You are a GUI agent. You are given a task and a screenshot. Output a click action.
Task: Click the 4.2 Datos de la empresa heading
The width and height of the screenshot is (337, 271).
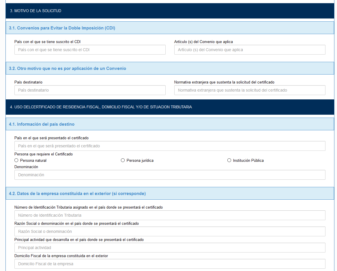77,194
